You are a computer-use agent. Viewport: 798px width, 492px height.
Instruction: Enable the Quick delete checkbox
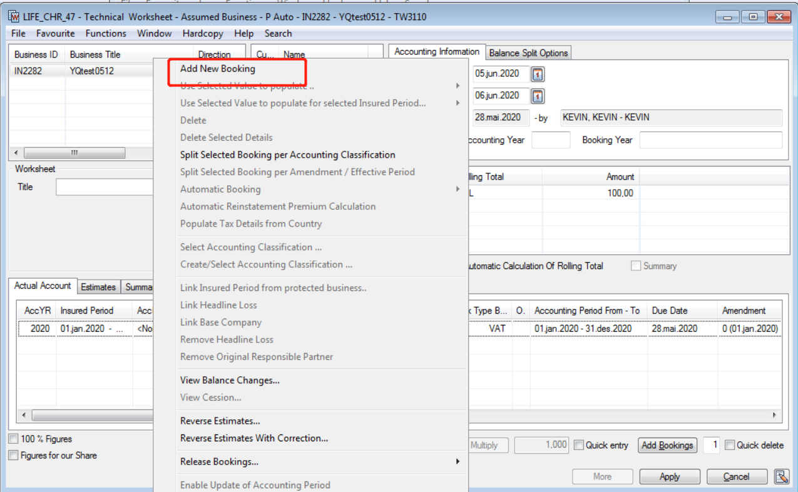pos(730,445)
